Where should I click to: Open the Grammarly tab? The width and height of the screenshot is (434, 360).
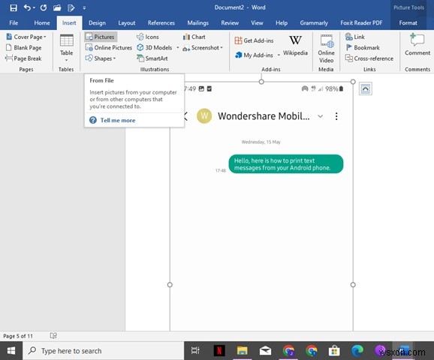314,23
